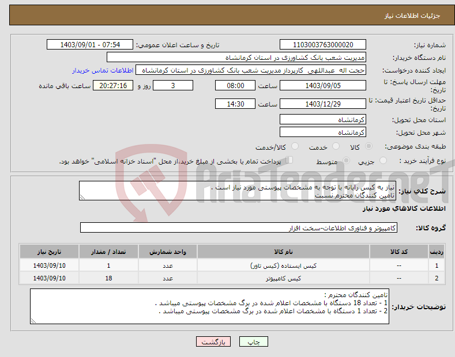Click the buyer organization name field
The width and height of the screenshot is (455, 357).
[x=236, y=58]
